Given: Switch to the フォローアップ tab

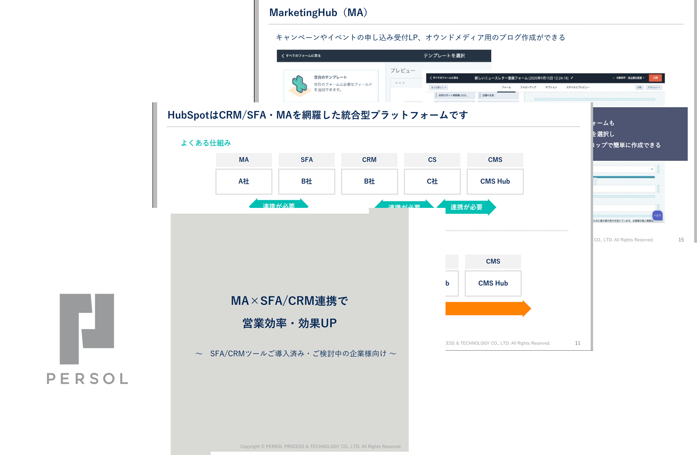Looking at the screenshot, I should pos(528,87).
